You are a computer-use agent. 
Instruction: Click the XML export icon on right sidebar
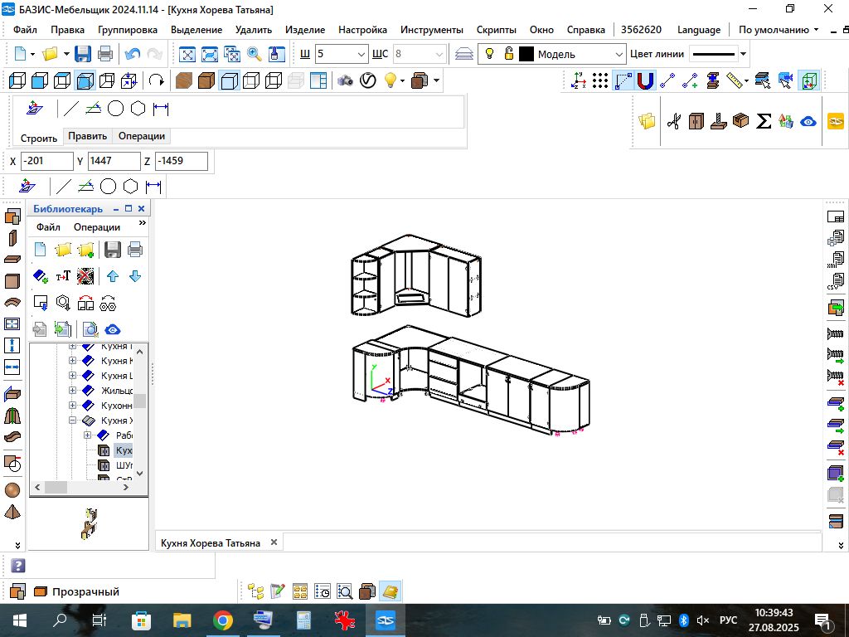click(836, 259)
